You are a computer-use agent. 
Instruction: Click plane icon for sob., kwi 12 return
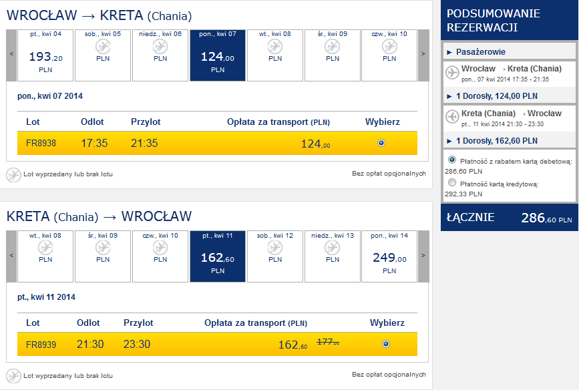[x=275, y=248]
